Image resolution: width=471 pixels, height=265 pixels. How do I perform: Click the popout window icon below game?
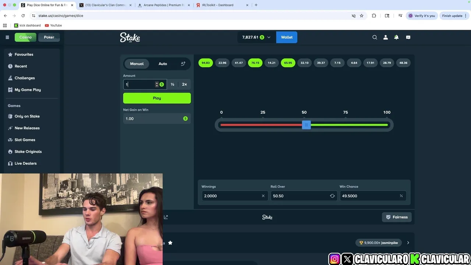tap(166, 217)
